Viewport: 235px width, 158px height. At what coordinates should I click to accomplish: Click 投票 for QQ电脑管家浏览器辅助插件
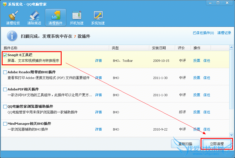click(x=197, y=112)
